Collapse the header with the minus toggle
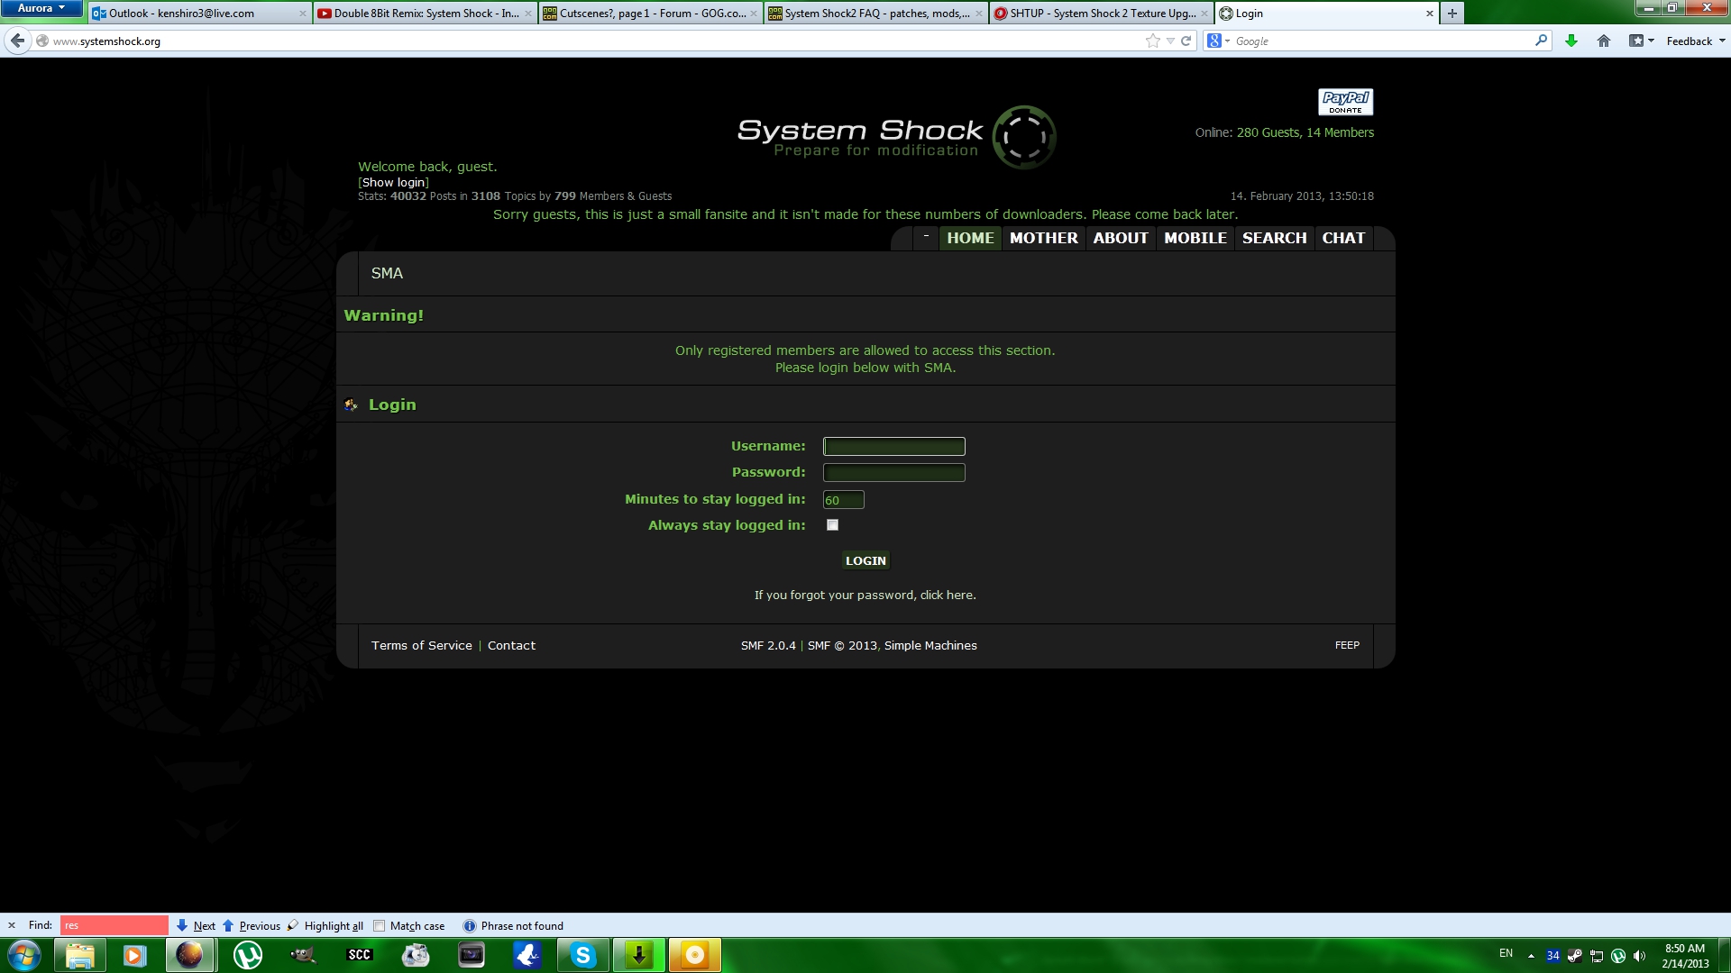This screenshot has width=1731, height=973. pos(926,236)
